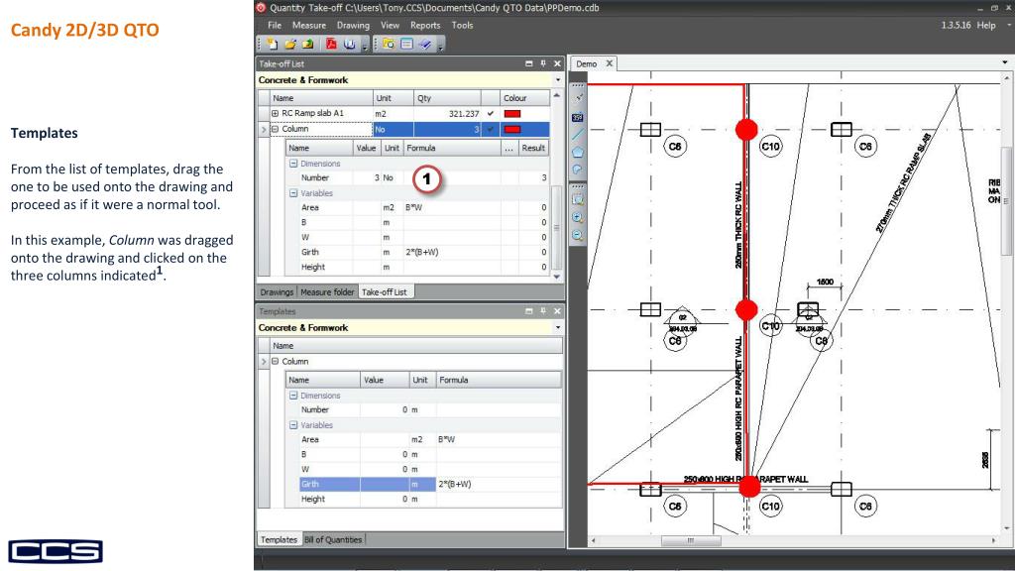The height and width of the screenshot is (571, 1015).
Task: Click the zoom out magnifier
Action: pos(578,236)
